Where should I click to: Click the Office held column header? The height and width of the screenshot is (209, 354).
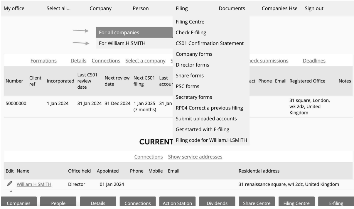pos(79,171)
